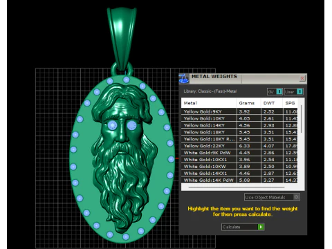Click the Calculate button
332x249 pixels.
[x=243, y=227]
